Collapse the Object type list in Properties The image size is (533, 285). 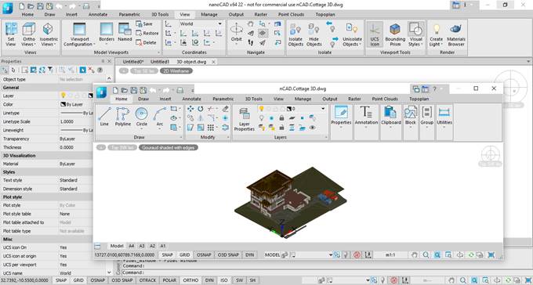pos(109,79)
